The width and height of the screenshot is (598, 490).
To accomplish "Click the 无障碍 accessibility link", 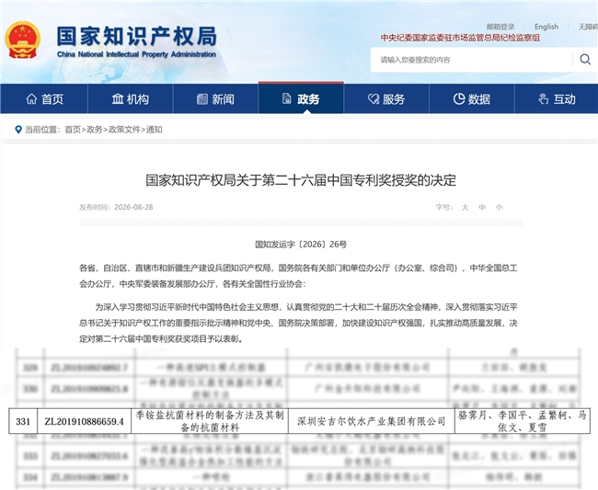I will 588,27.
